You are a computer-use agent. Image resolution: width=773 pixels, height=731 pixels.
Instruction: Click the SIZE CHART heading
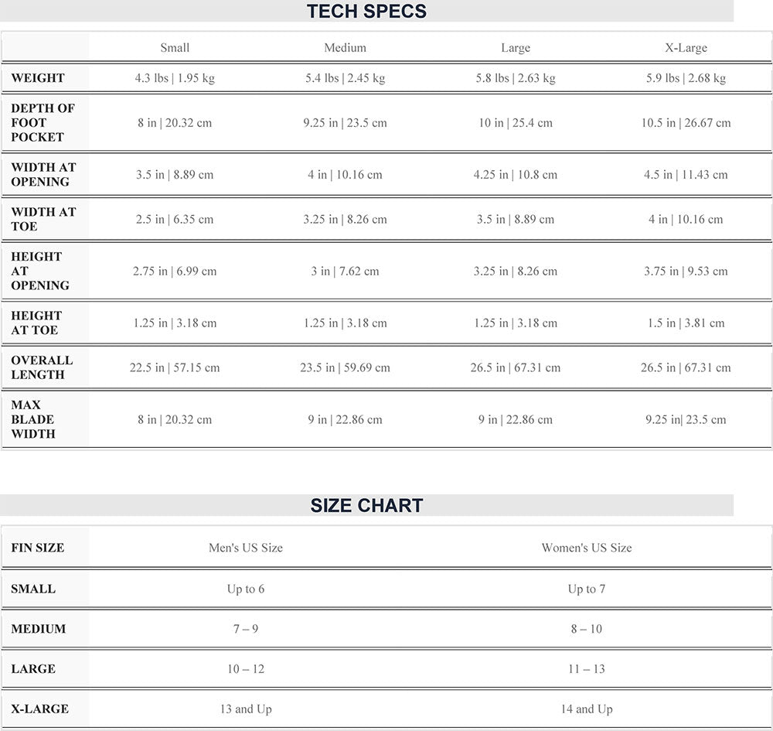coord(366,505)
